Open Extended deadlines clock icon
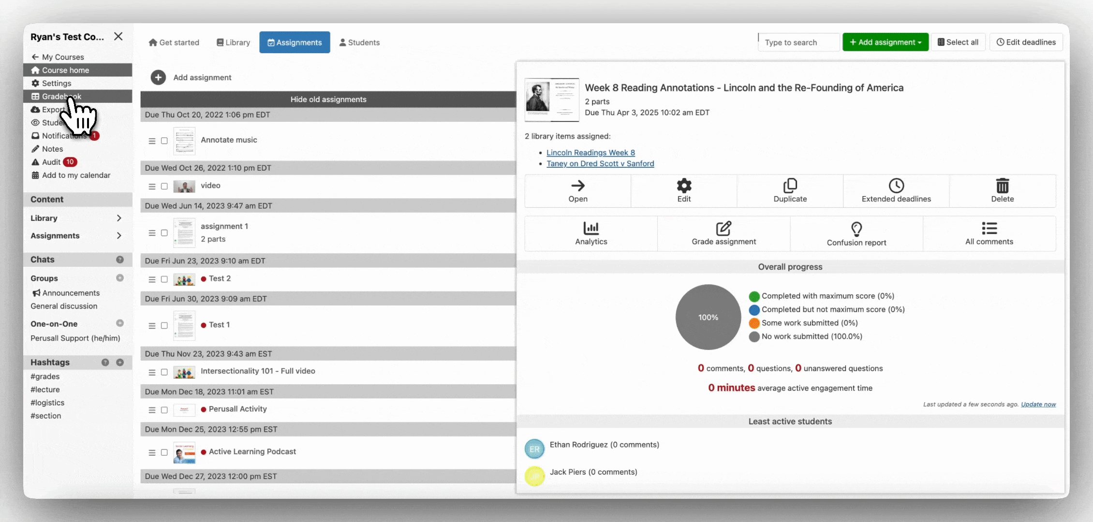Image resolution: width=1093 pixels, height=522 pixels. point(896,186)
